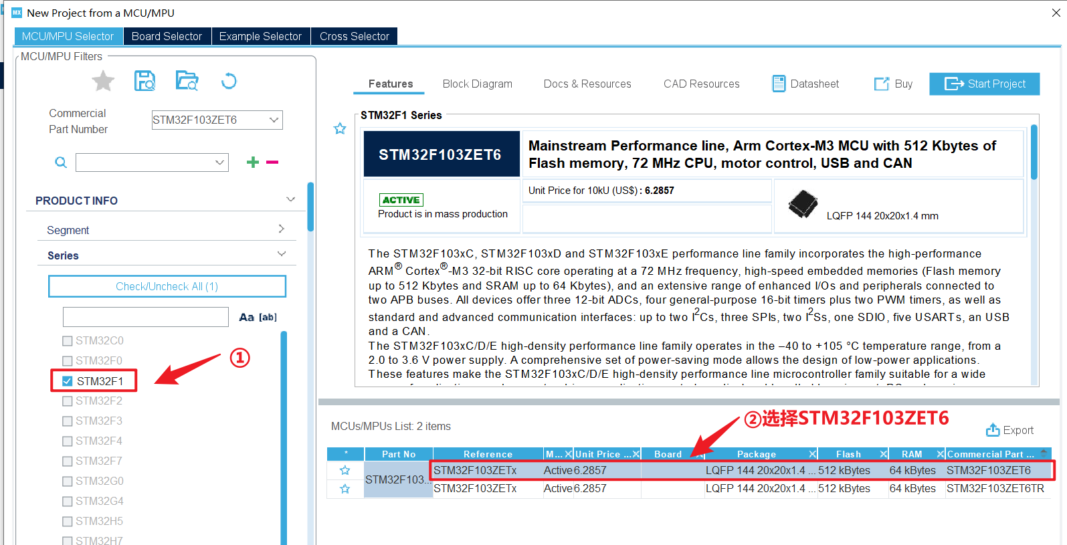
Task: Click the features description scrollbar
Action: coord(1034,152)
